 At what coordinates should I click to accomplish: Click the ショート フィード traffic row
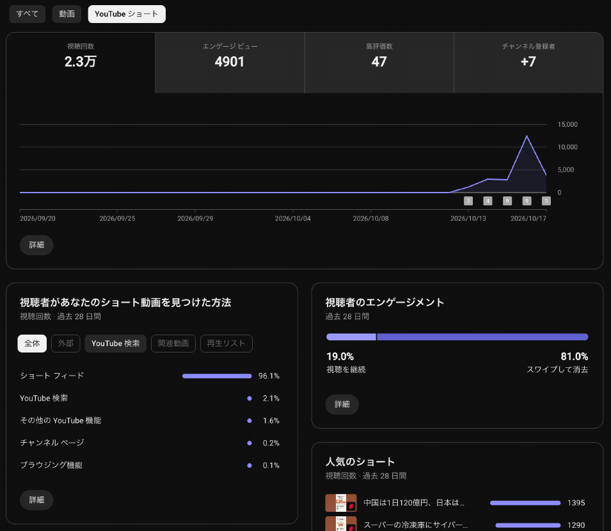pyautogui.click(x=150, y=376)
